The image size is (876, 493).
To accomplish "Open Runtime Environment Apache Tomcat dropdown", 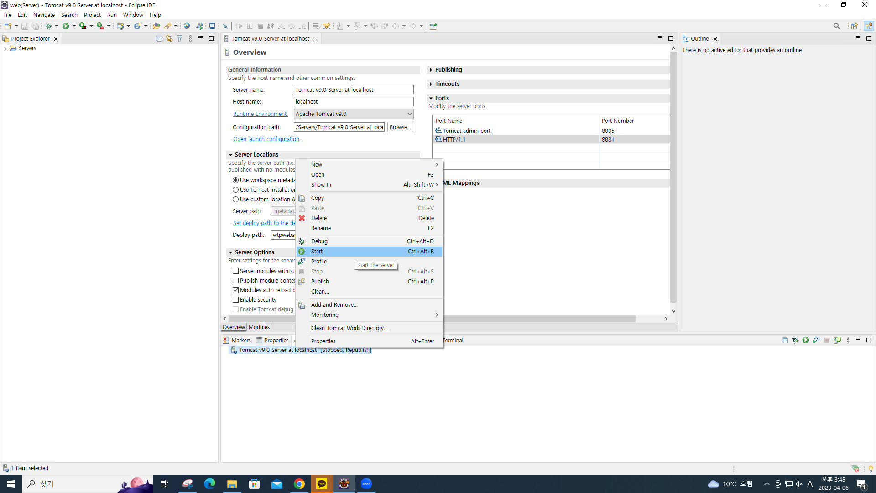I will click(x=354, y=114).
